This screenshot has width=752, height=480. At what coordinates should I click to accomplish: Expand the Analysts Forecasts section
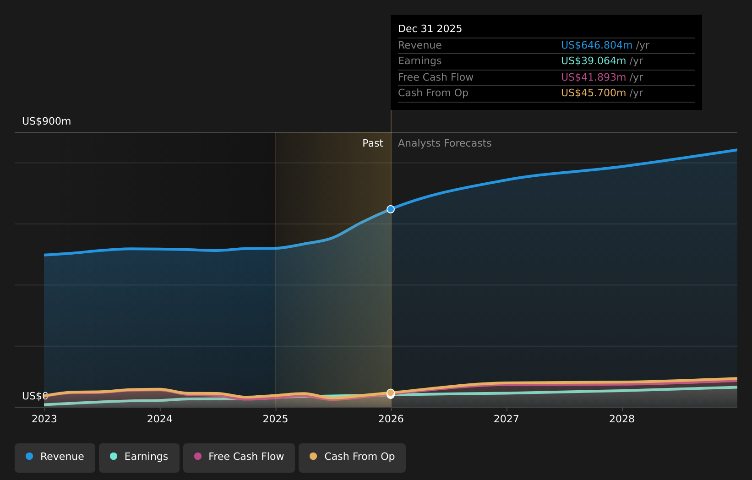(444, 143)
